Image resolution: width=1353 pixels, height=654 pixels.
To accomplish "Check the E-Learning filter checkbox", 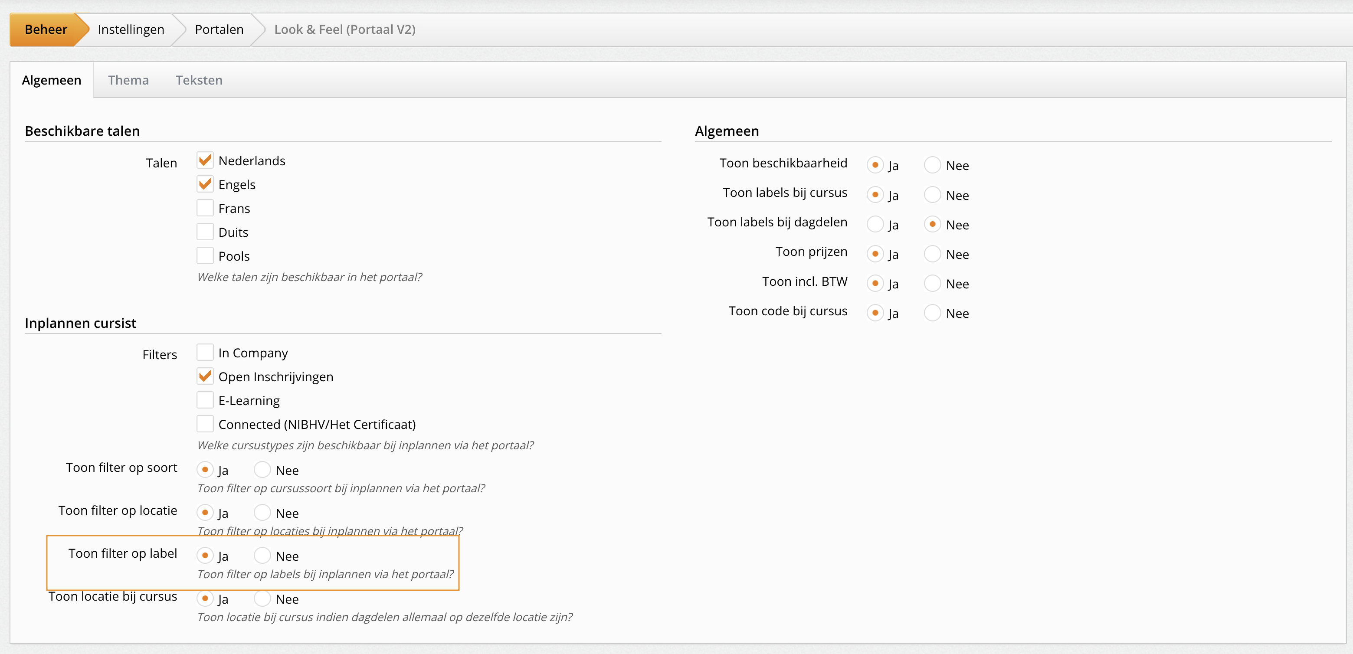I will (205, 400).
